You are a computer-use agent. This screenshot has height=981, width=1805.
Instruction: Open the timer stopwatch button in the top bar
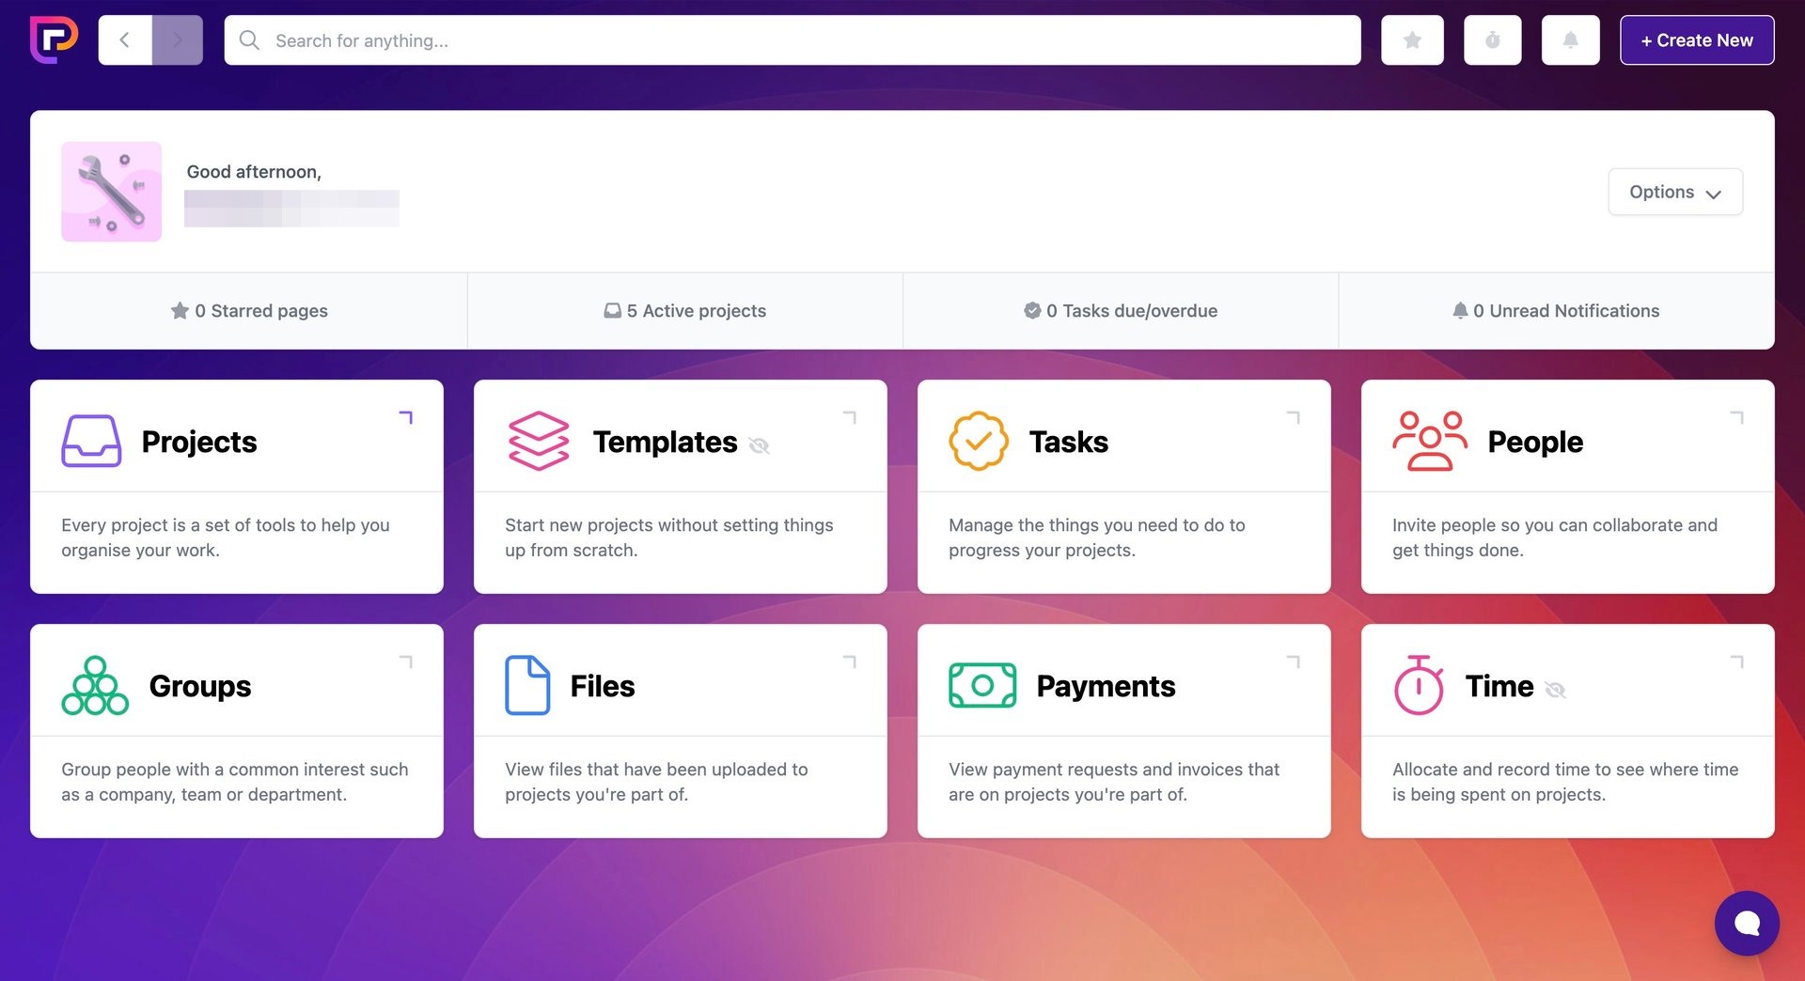click(1492, 40)
